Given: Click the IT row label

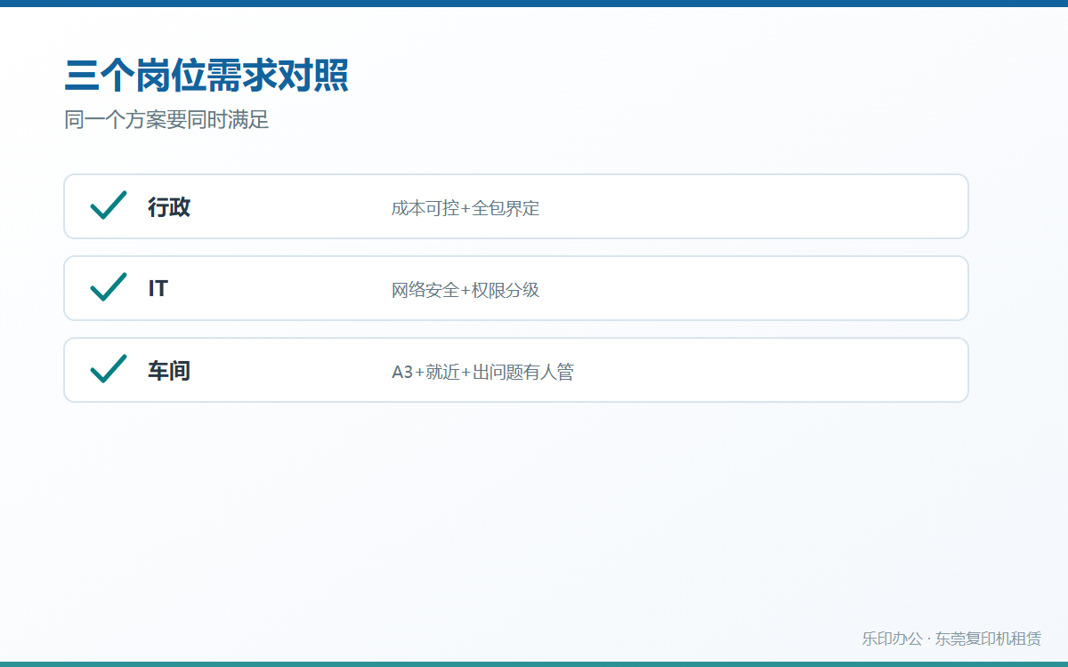Looking at the screenshot, I should pos(158,289).
